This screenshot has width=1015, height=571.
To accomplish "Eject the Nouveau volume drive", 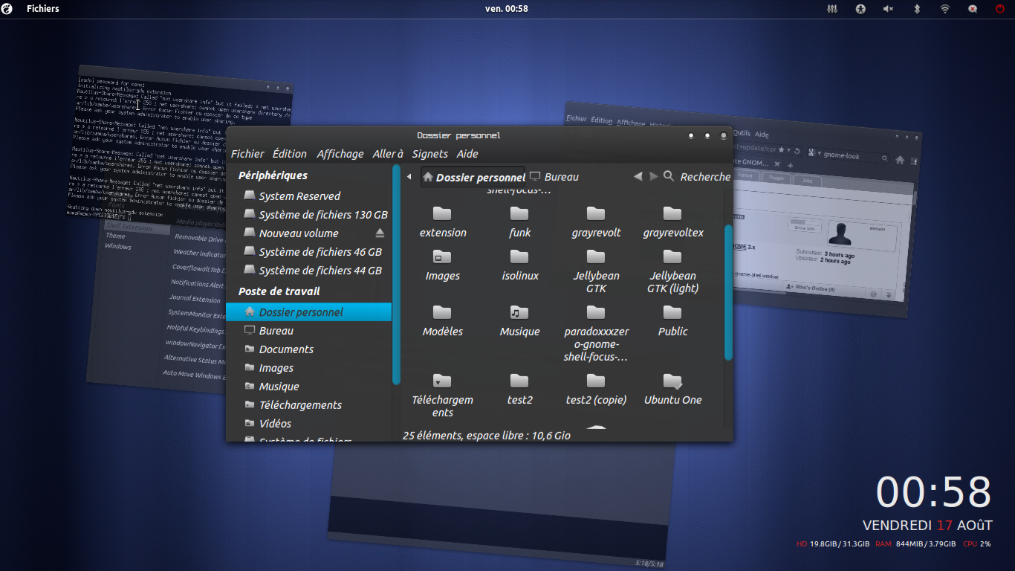I will coord(380,233).
